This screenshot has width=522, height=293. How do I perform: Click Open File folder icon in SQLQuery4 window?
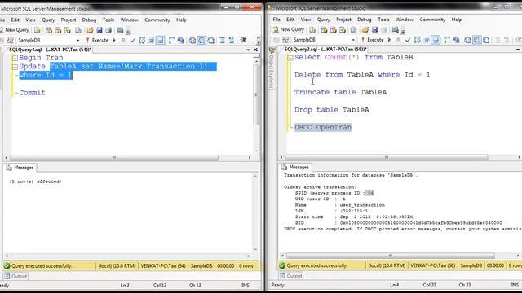click(x=90, y=30)
